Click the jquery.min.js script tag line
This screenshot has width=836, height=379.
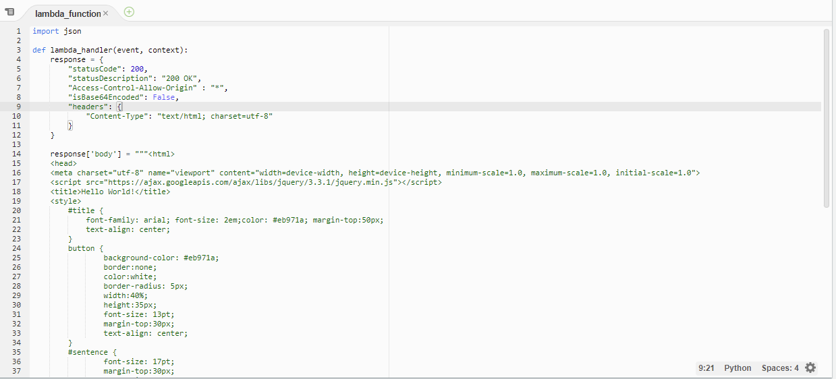246,182
